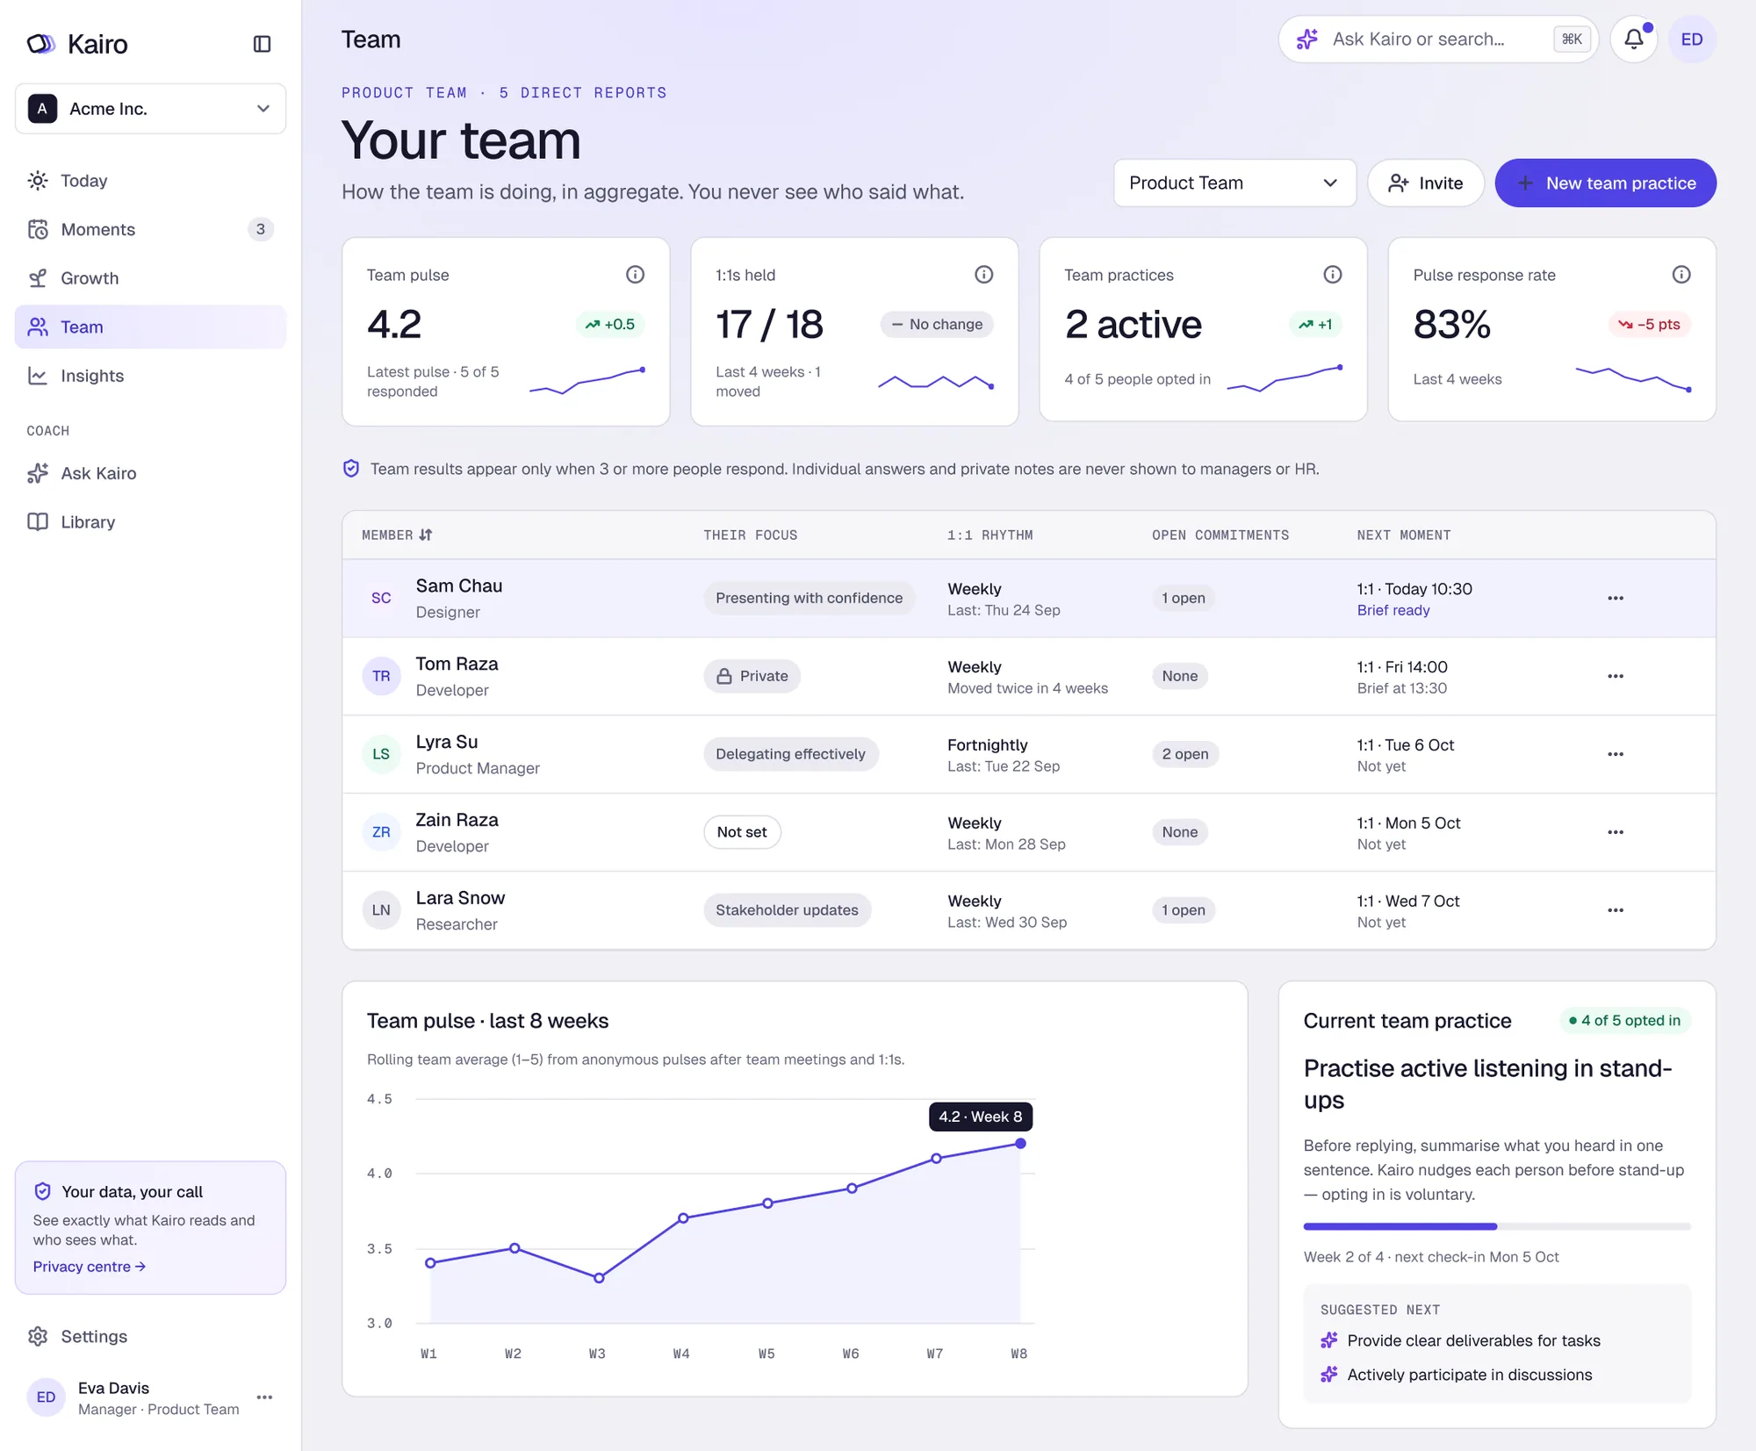Click the info icon on Pulse response rate card
Image resolution: width=1756 pixels, height=1451 pixels.
click(1680, 275)
